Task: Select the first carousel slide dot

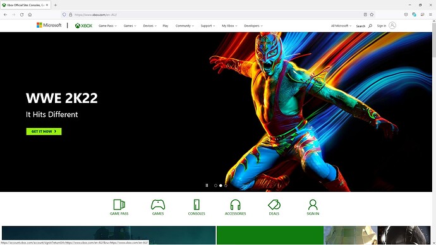Action: click(215, 186)
